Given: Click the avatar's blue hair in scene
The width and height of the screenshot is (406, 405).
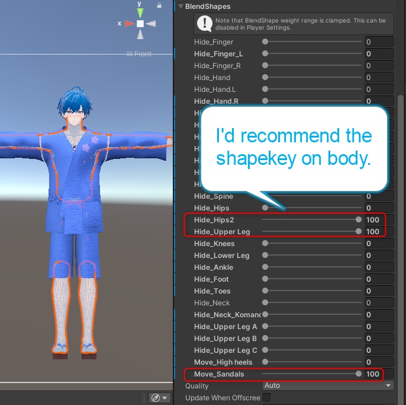Looking at the screenshot, I should (x=75, y=101).
